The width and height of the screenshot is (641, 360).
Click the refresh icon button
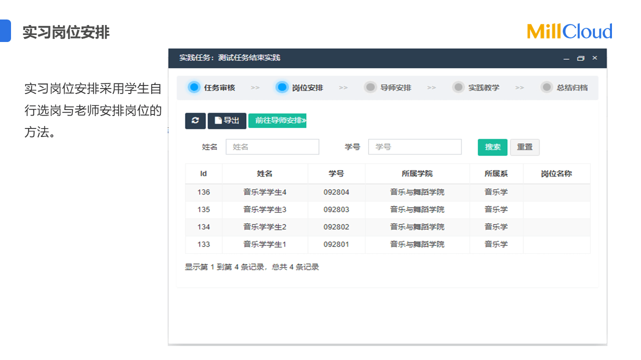point(195,120)
